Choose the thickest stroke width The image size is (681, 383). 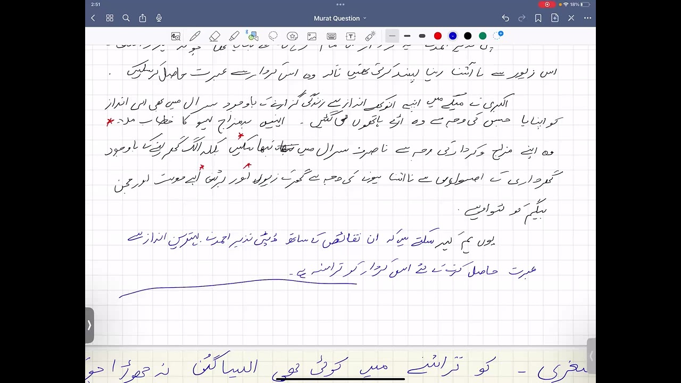[422, 36]
